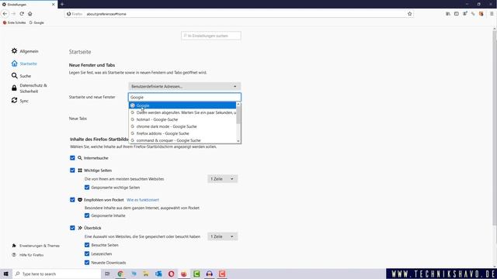This screenshot has height=279, width=497.
Task: Click the orange extension icon in the toolbar
Action: click(x=481, y=14)
